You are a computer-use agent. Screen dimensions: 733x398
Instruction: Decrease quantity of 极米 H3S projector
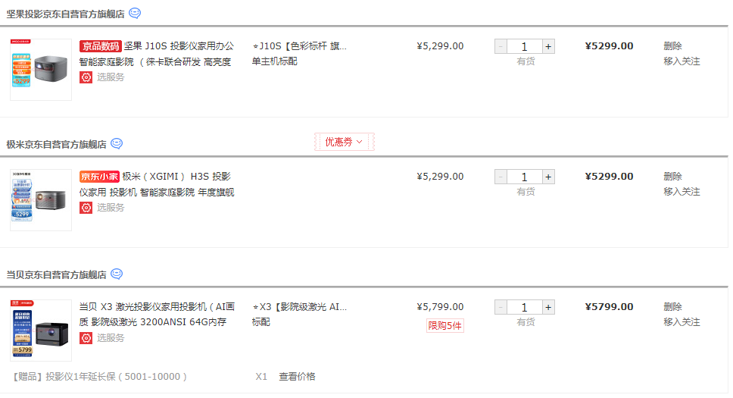[501, 177]
